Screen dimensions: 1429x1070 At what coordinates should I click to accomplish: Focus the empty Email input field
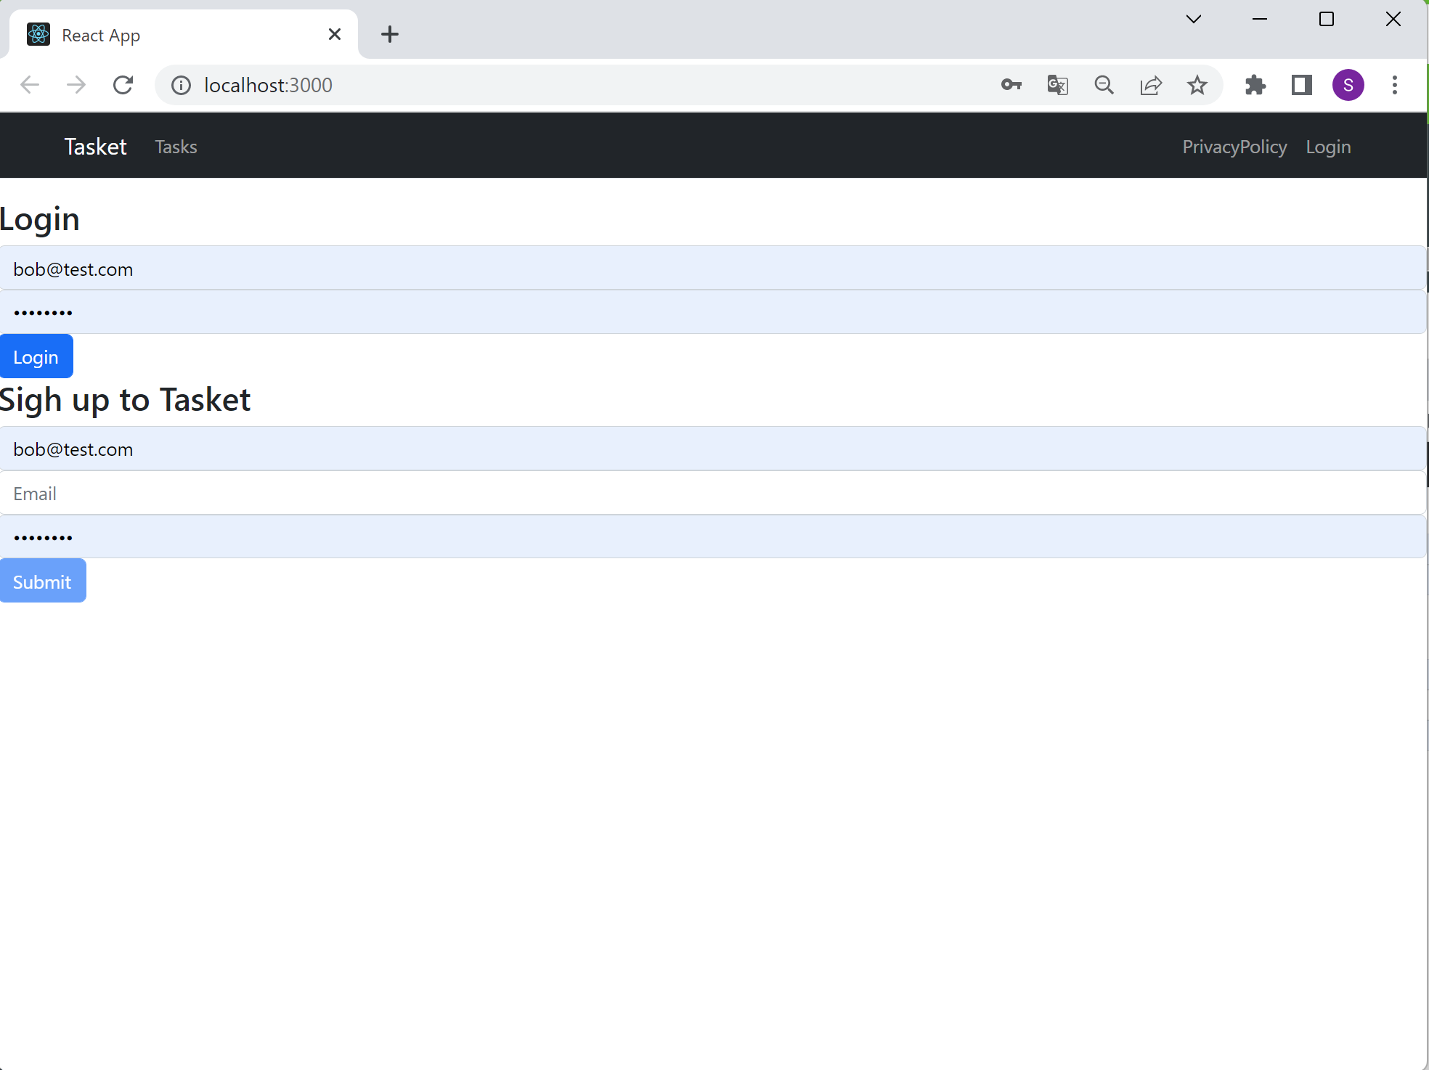tap(712, 494)
